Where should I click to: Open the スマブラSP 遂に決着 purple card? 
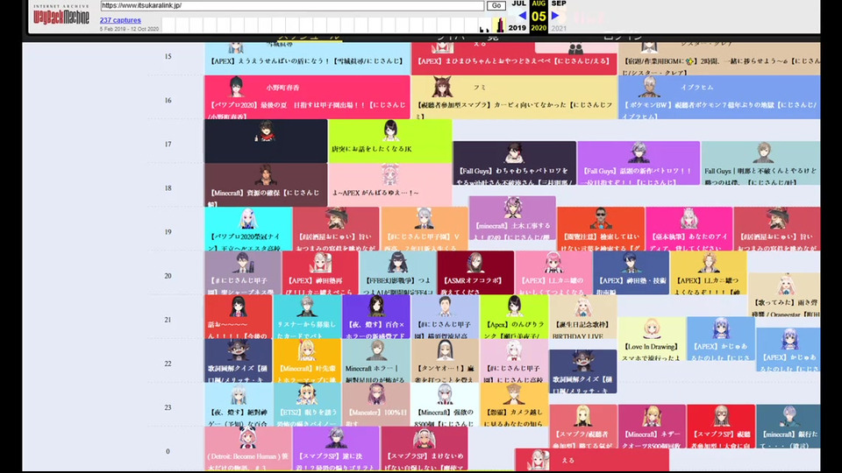click(x=336, y=448)
